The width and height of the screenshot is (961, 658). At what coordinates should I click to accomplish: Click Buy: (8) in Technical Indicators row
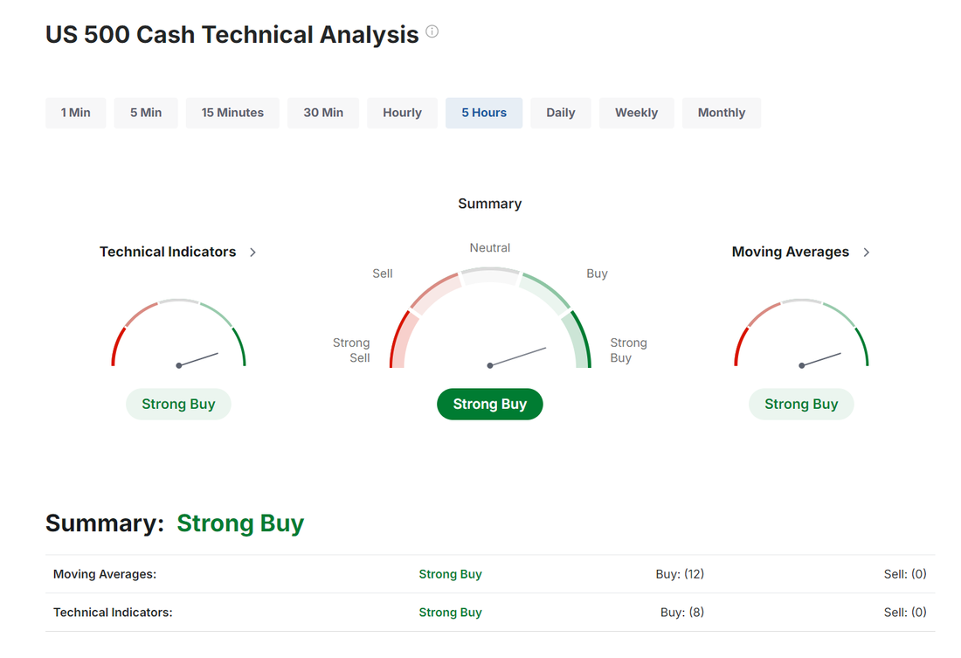pos(682,612)
